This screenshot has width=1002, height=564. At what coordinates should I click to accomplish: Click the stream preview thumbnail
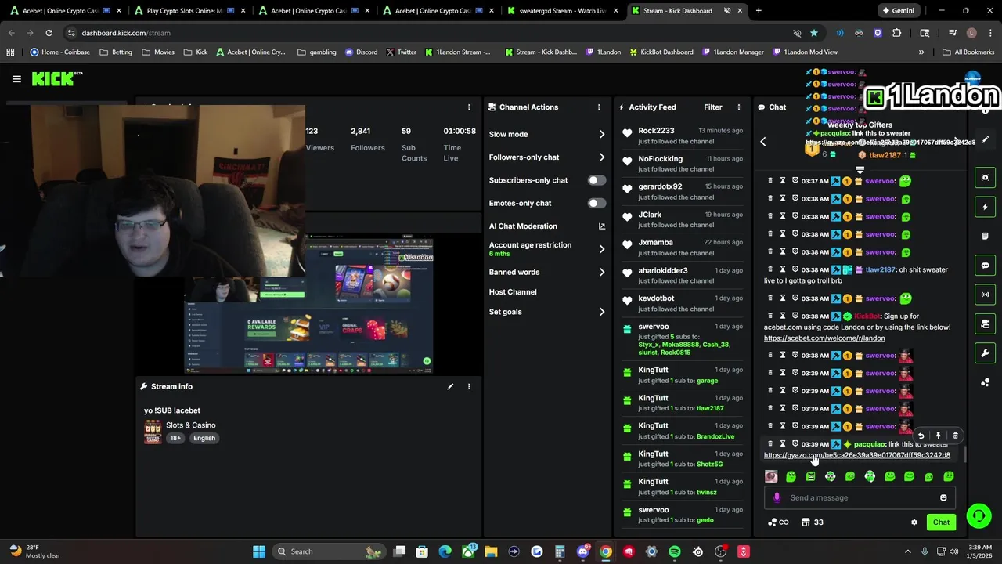[308, 305]
